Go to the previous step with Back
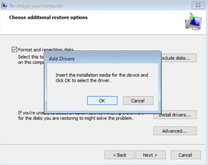Screen dimensions: 208x165 tap(120, 155)
